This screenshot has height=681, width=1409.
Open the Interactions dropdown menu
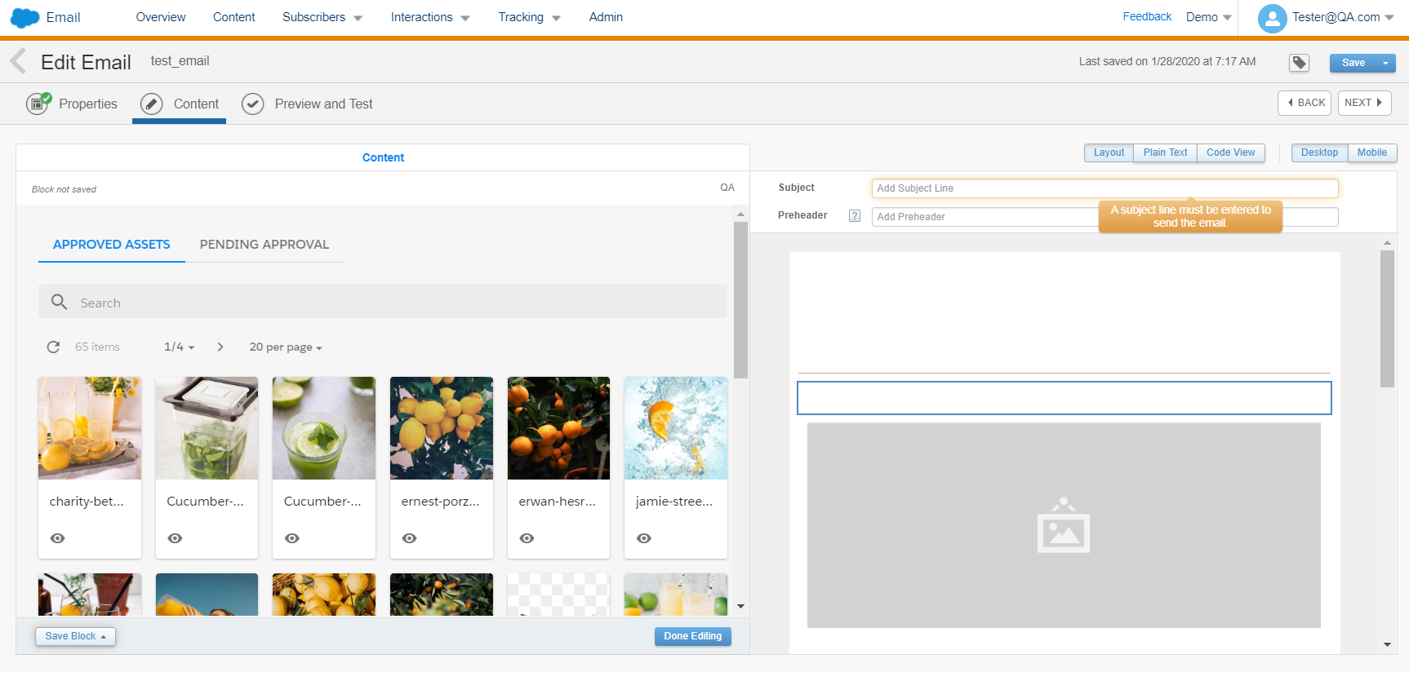430,17
